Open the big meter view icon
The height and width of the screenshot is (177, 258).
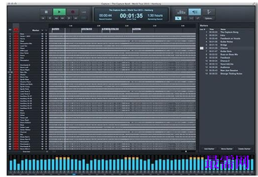tap(181, 12)
